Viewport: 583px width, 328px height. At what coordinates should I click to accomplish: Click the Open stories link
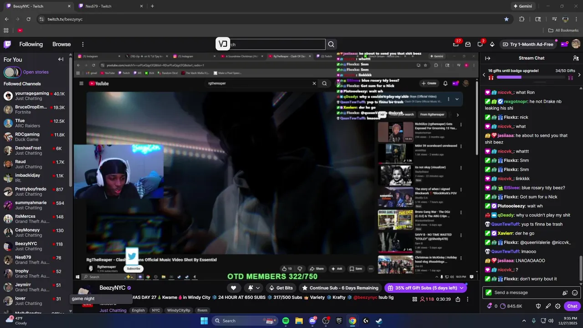click(36, 72)
